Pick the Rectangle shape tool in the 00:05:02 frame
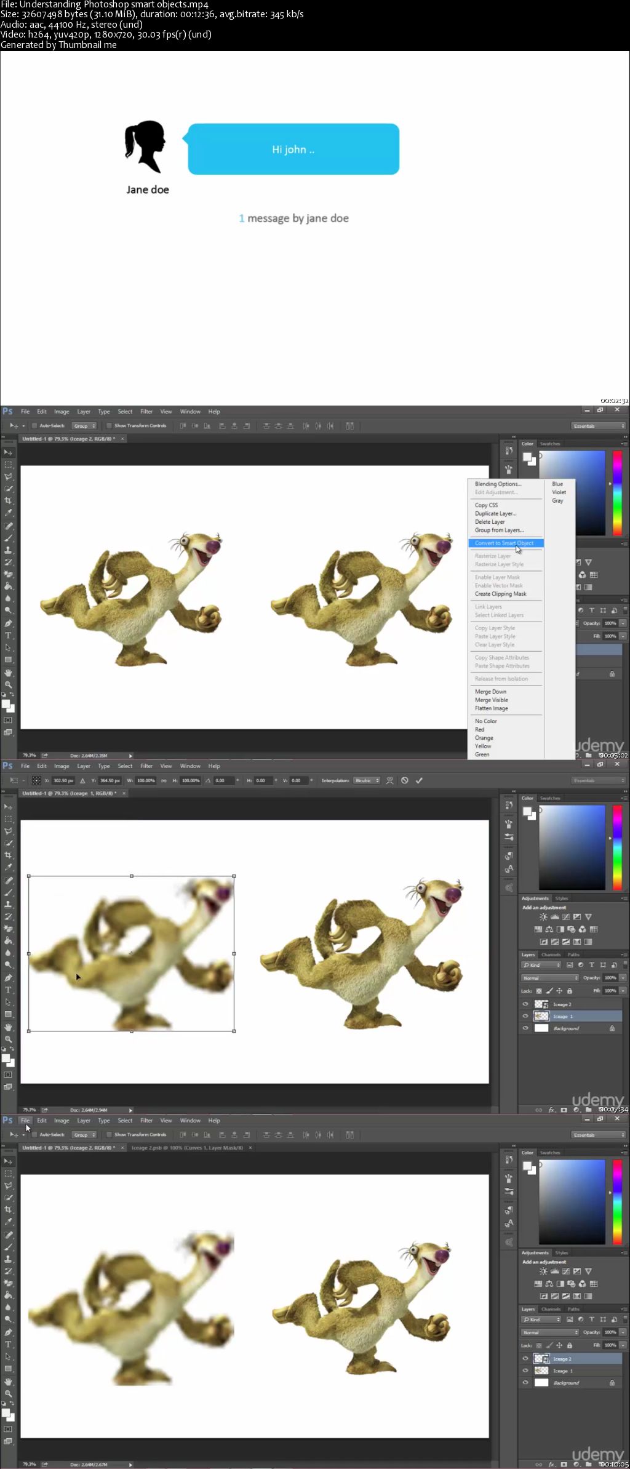Viewport: 630px width, 1469px height. point(9,660)
